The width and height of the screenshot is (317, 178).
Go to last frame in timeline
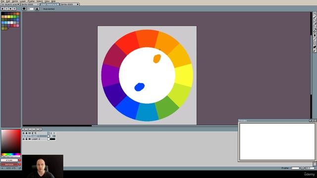coord(40,129)
